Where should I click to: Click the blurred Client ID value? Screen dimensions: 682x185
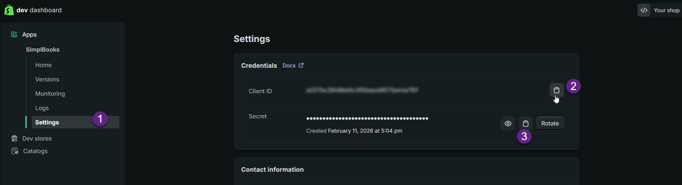click(362, 90)
